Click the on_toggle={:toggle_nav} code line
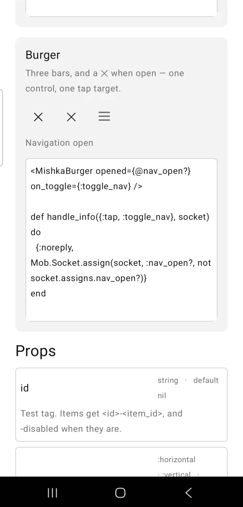This screenshot has width=243, height=507. tap(87, 186)
